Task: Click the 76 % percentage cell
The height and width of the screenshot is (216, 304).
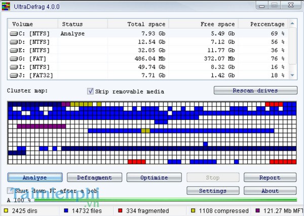Action: point(278,59)
